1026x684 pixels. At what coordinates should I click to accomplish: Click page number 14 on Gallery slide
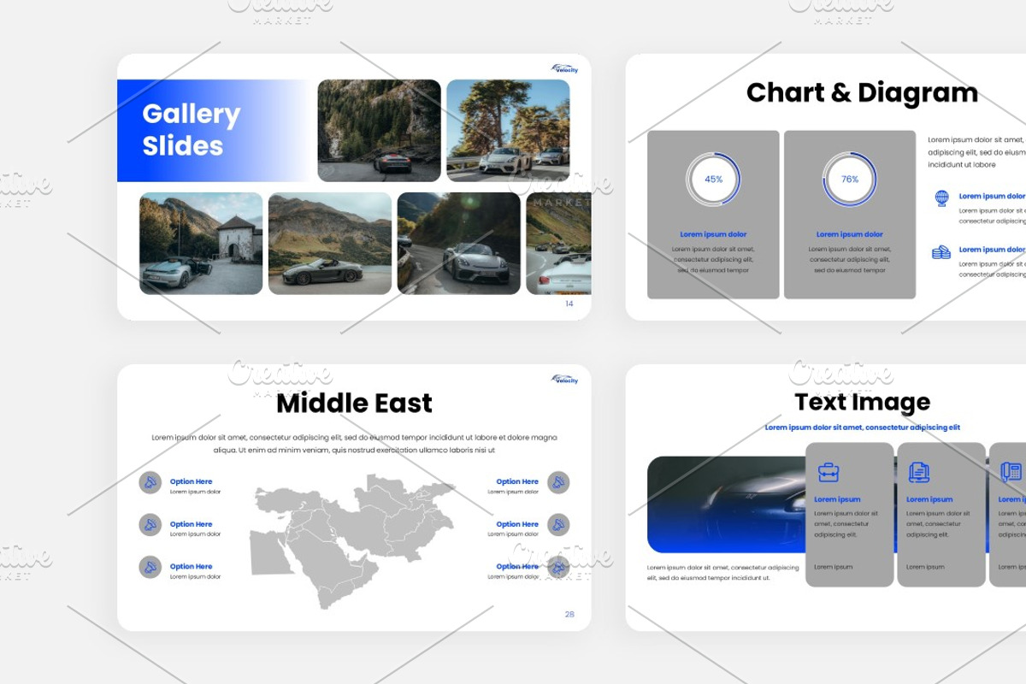pyautogui.click(x=569, y=304)
